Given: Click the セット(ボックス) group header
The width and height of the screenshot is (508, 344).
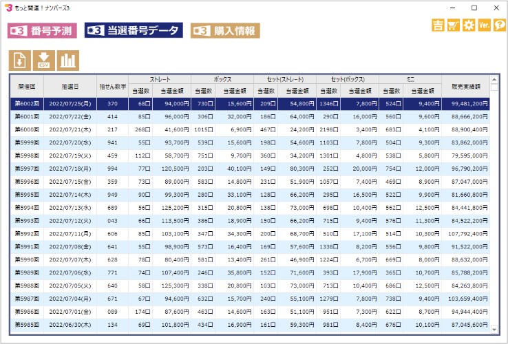Looking at the screenshot, I should pyautogui.click(x=348, y=79).
